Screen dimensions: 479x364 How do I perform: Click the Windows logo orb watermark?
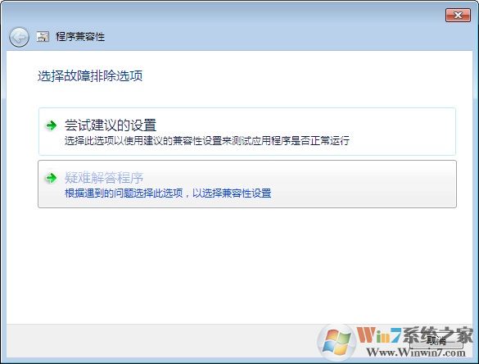[337, 343]
